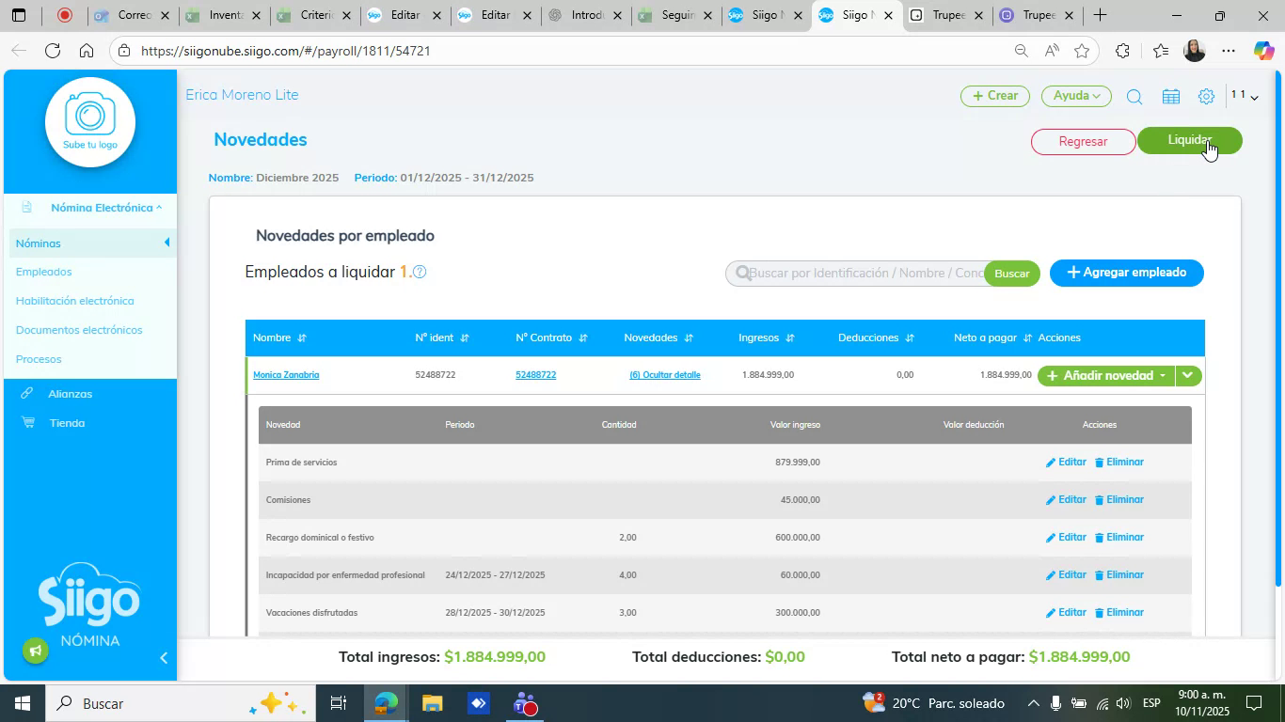This screenshot has width=1285, height=722.
Task: Collapse Monica Zanabria row with green chevron
Action: pos(1188,375)
